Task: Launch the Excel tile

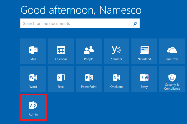Action: 61,79
